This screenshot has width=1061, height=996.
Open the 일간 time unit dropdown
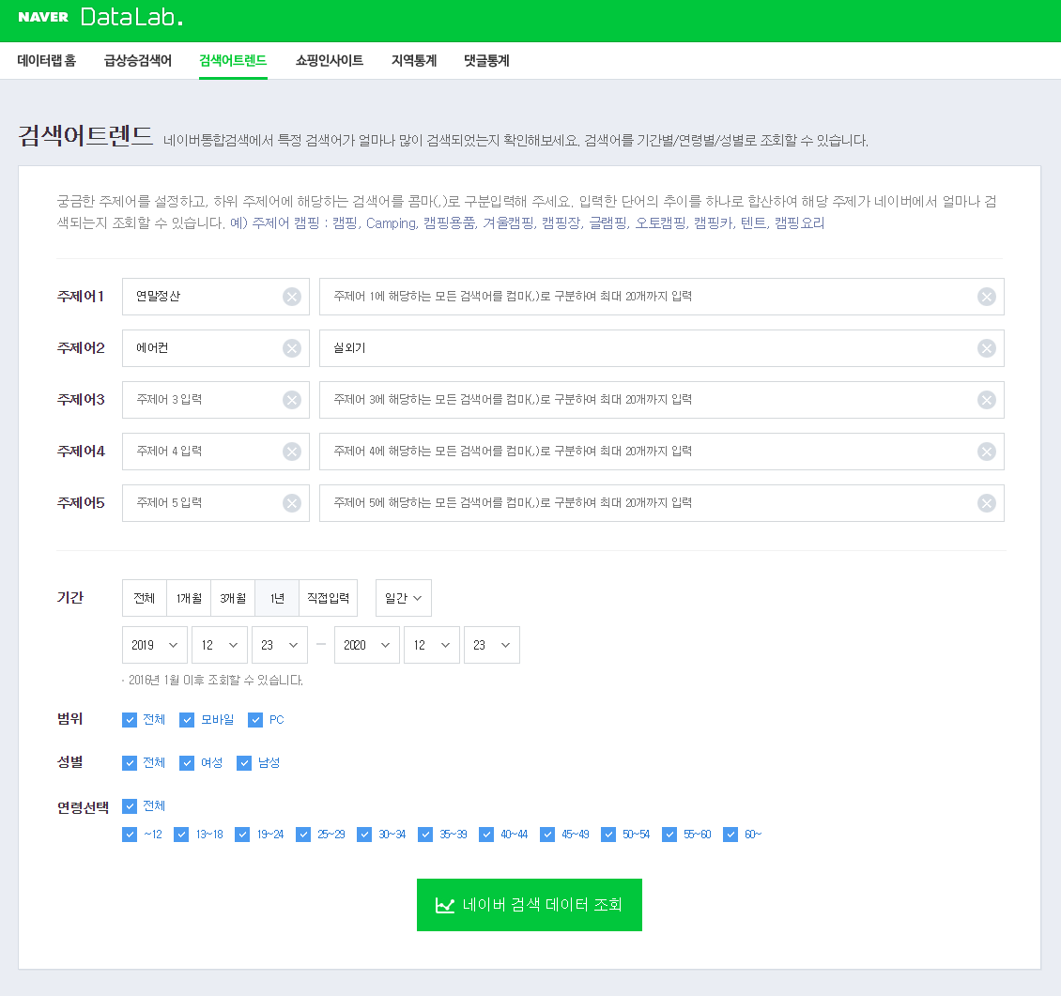404,598
